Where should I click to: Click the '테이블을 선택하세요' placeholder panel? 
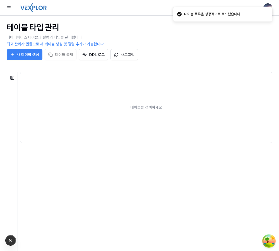click(146, 107)
